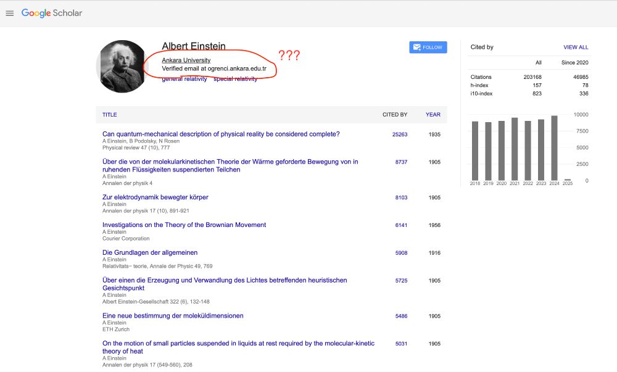Select the 'general relativity' research interest
Viewport: 617px width, 372px height.
coord(184,79)
